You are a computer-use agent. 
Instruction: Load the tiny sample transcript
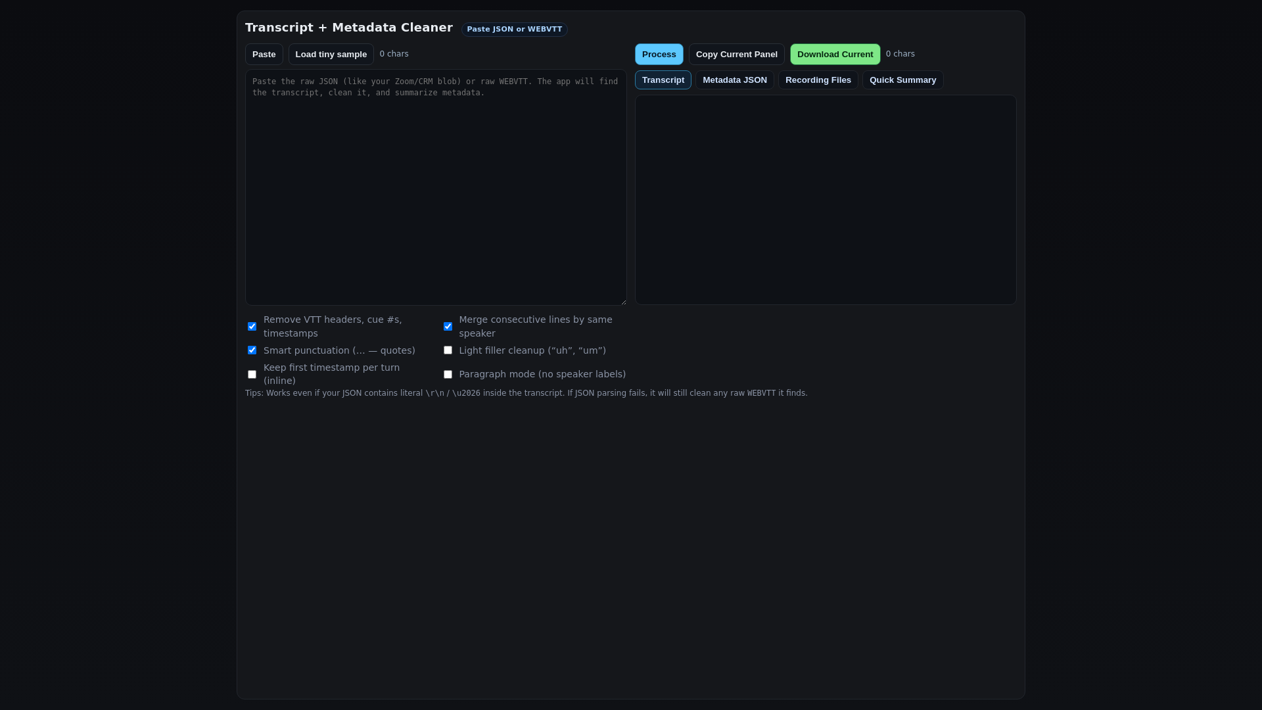(x=331, y=55)
